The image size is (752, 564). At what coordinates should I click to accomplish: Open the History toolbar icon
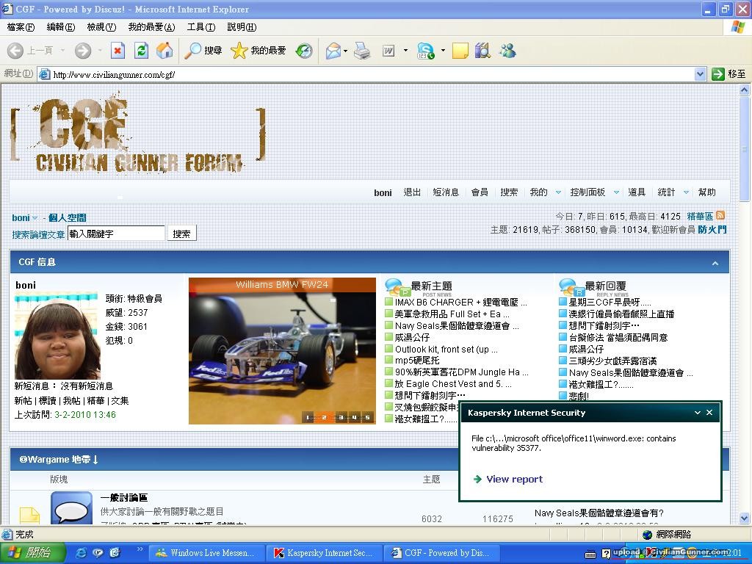click(304, 51)
